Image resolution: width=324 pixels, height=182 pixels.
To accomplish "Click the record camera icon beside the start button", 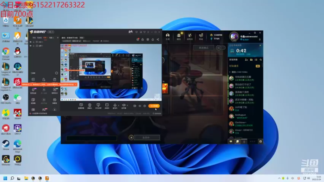I will coord(135,106).
